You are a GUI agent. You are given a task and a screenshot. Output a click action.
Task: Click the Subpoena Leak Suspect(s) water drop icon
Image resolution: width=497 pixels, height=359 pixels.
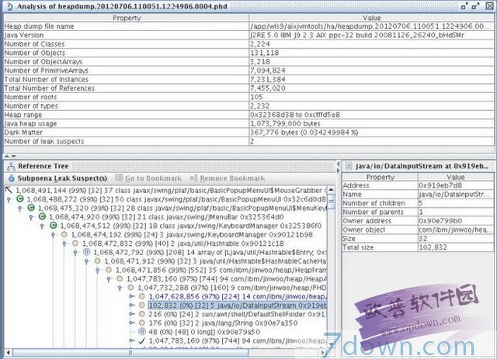[x=12, y=178]
